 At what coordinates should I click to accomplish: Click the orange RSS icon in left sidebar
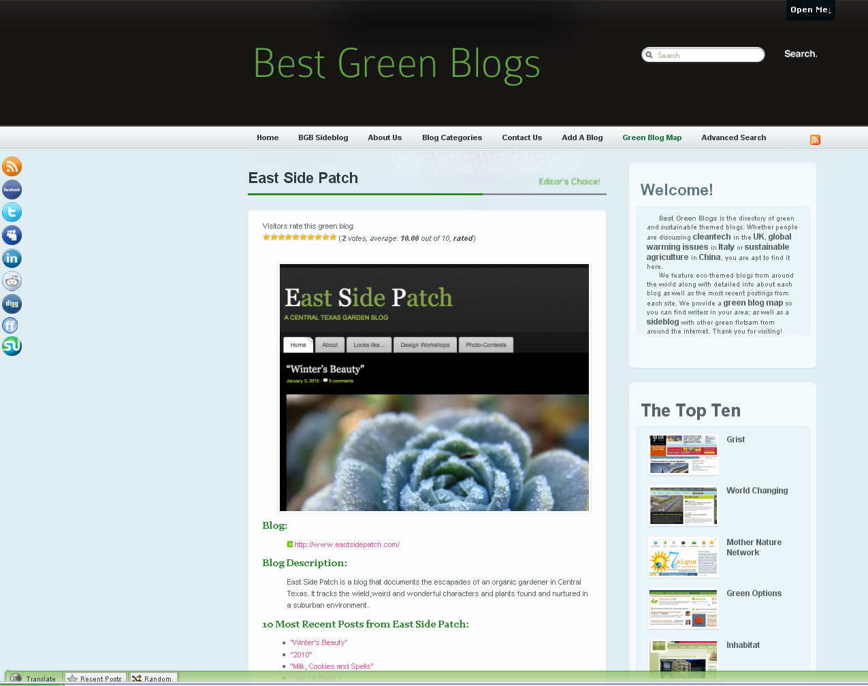pos(12,167)
